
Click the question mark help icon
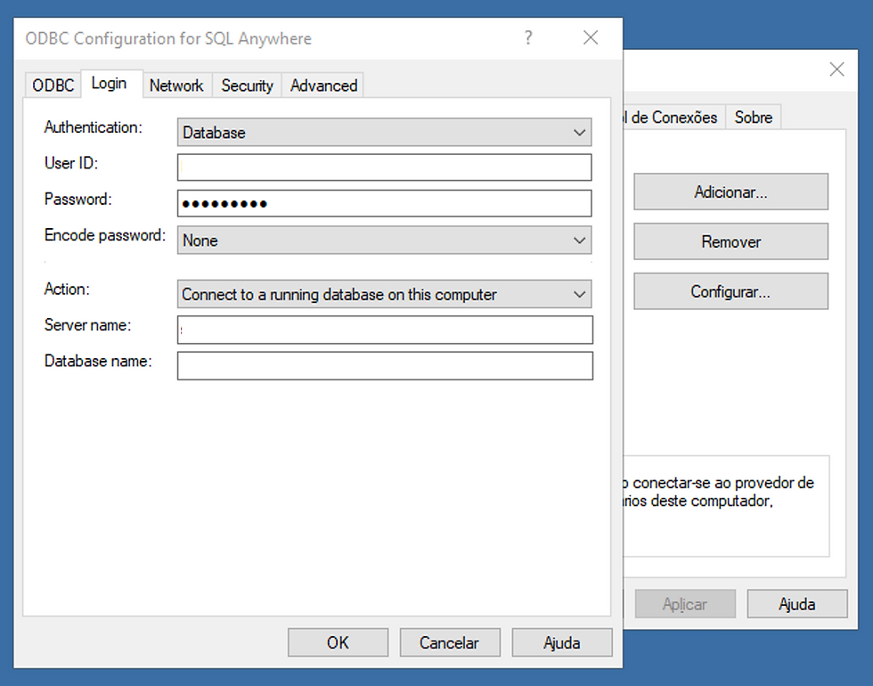pyautogui.click(x=528, y=37)
